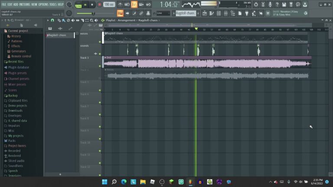The height and width of the screenshot is (187, 333).
Task: Click the record button
Action: pos(99,5)
